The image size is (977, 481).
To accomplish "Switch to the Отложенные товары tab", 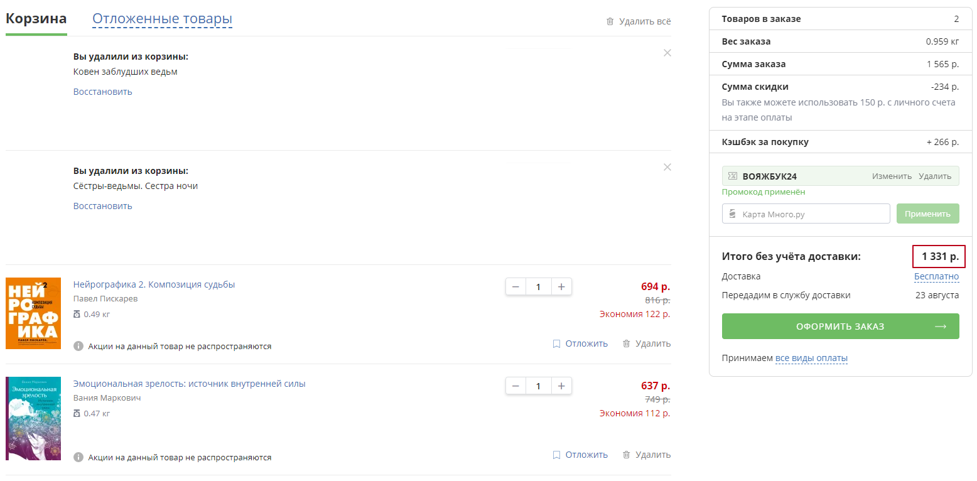I will pos(162,19).
